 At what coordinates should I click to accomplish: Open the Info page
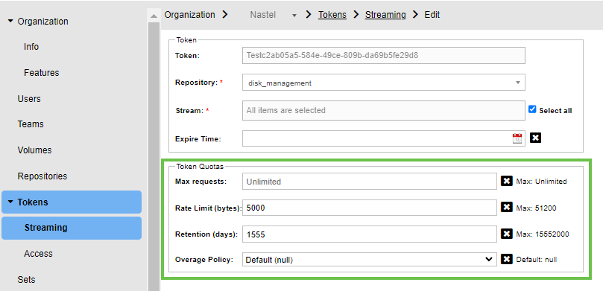point(31,46)
